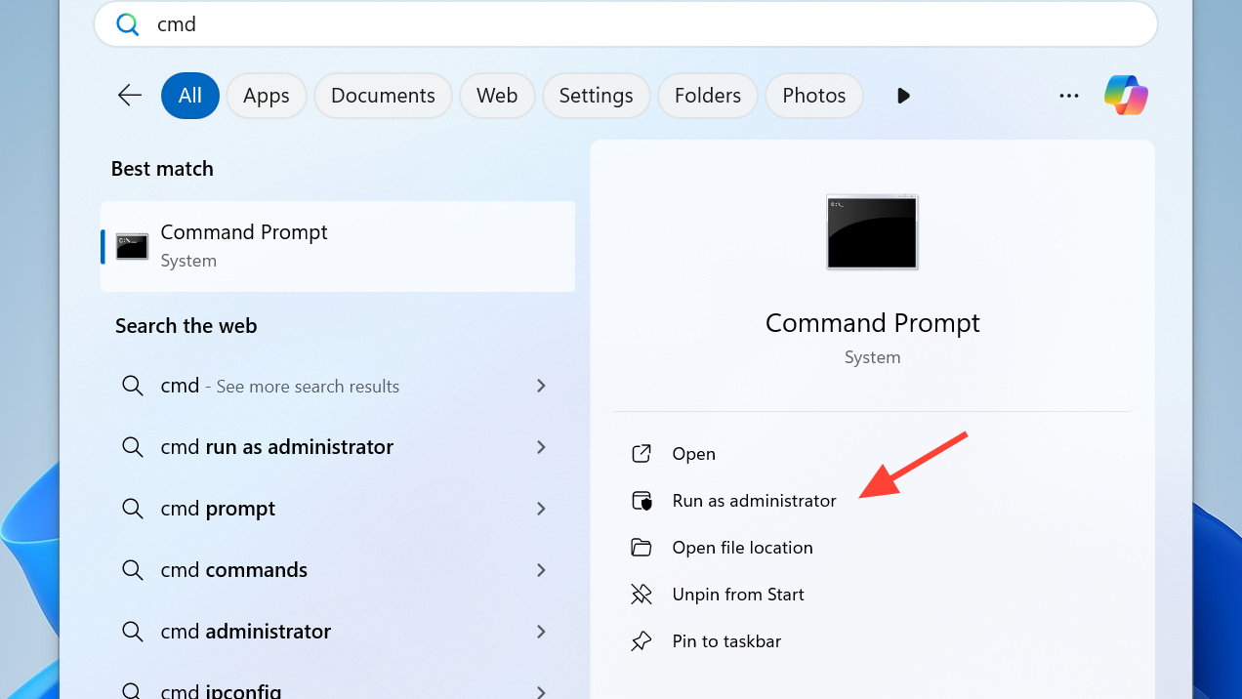Viewport: 1242px width, 699px height.
Task: Click the Open file location folder icon
Action: [x=642, y=548]
